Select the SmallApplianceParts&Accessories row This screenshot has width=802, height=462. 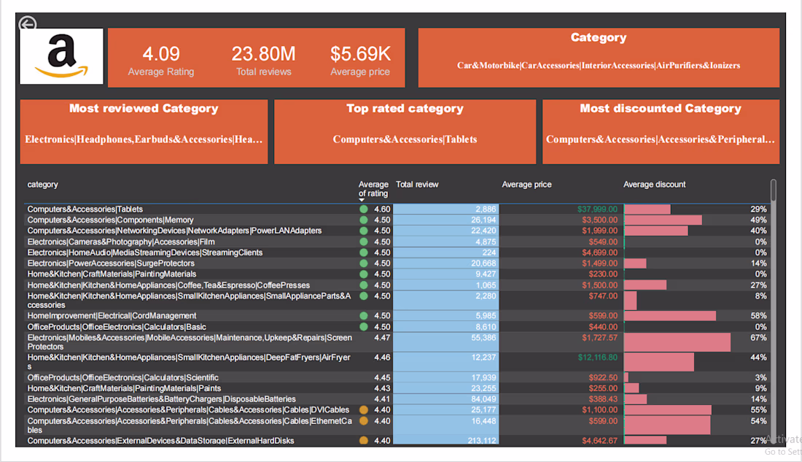(x=397, y=301)
